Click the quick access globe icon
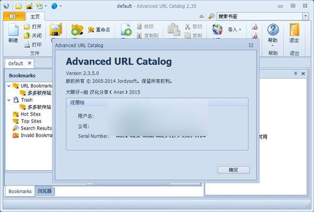The width and height of the screenshot is (314, 212). point(54,6)
